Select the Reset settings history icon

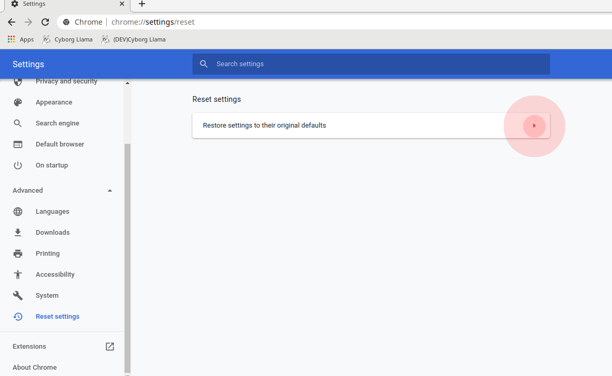[x=18, y=316]
